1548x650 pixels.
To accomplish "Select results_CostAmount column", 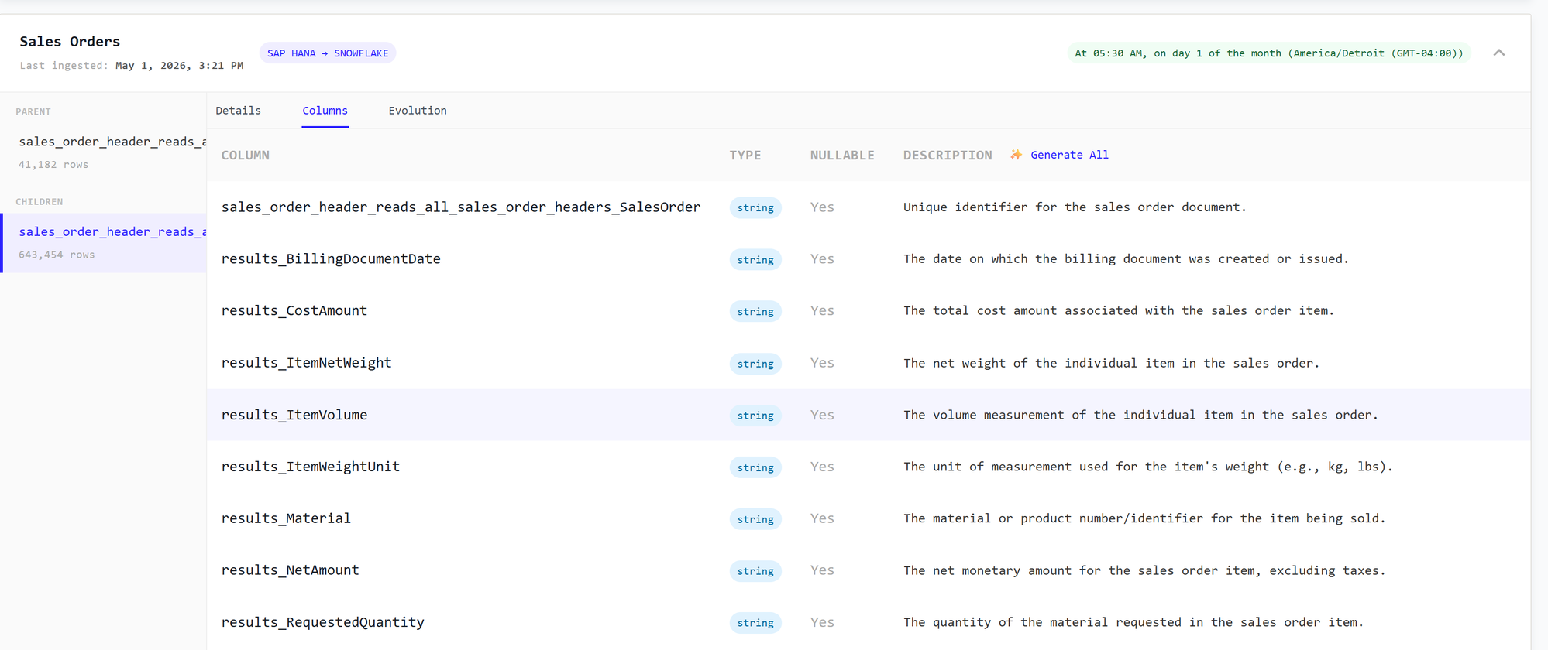I will (x=294, y=310).
